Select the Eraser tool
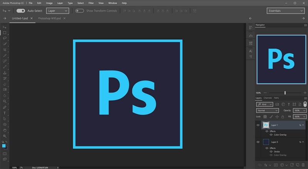 (5, 84)
